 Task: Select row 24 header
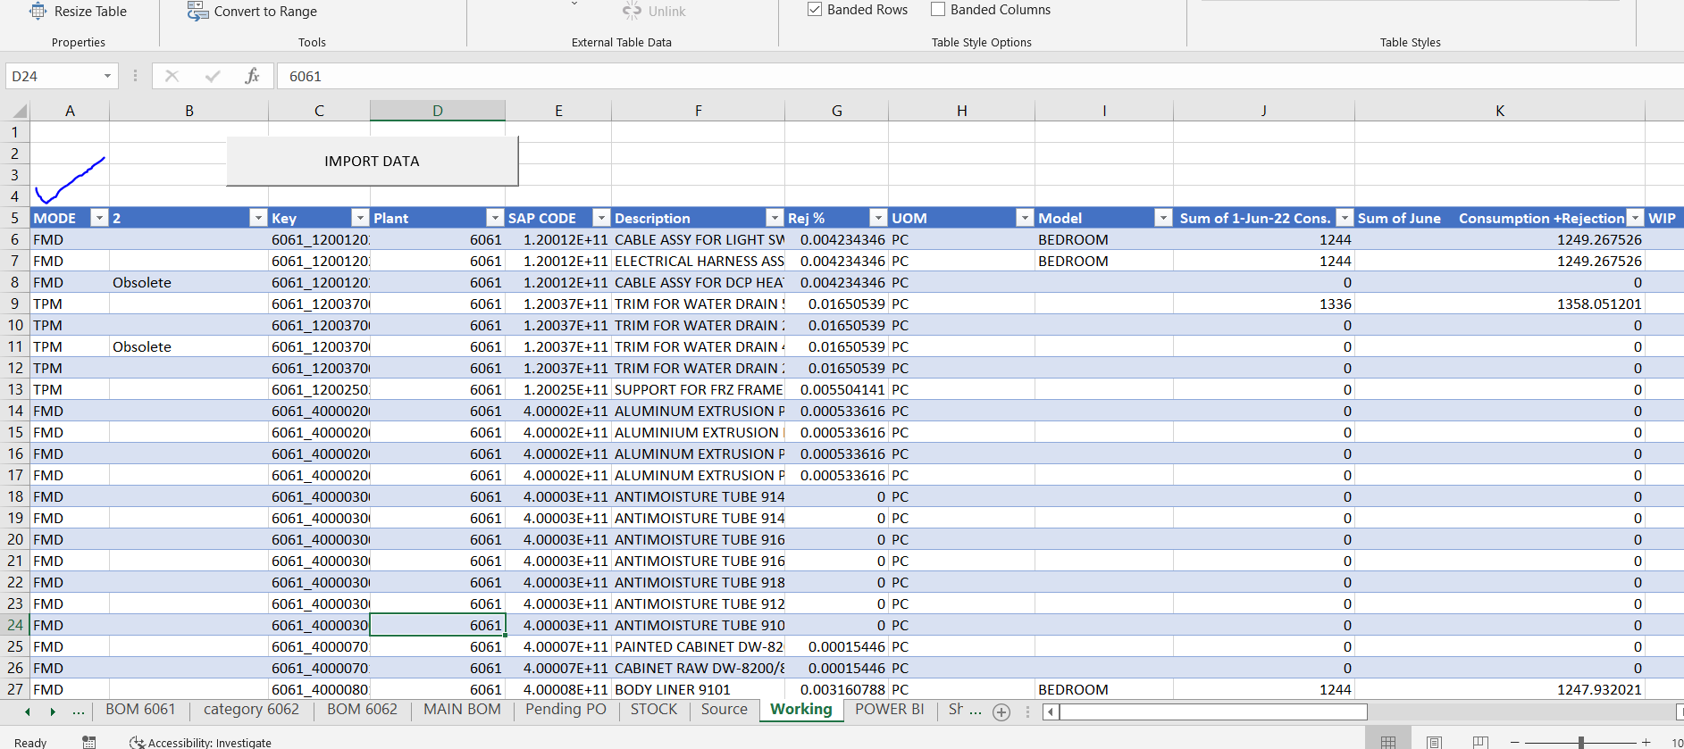[15, 625]
